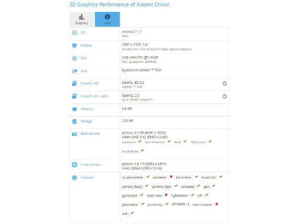Screen dimensions: 298x223
Task: Click the Front camera icon
Action: coord(74,165)
